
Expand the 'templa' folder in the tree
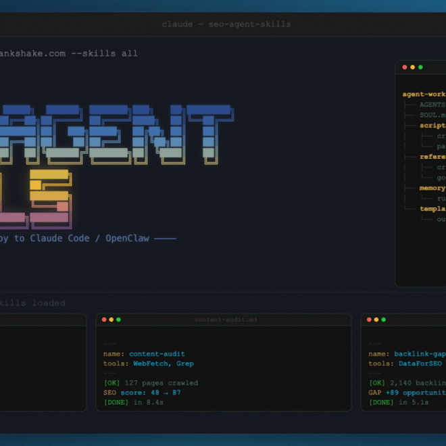(x=432, y=209)
